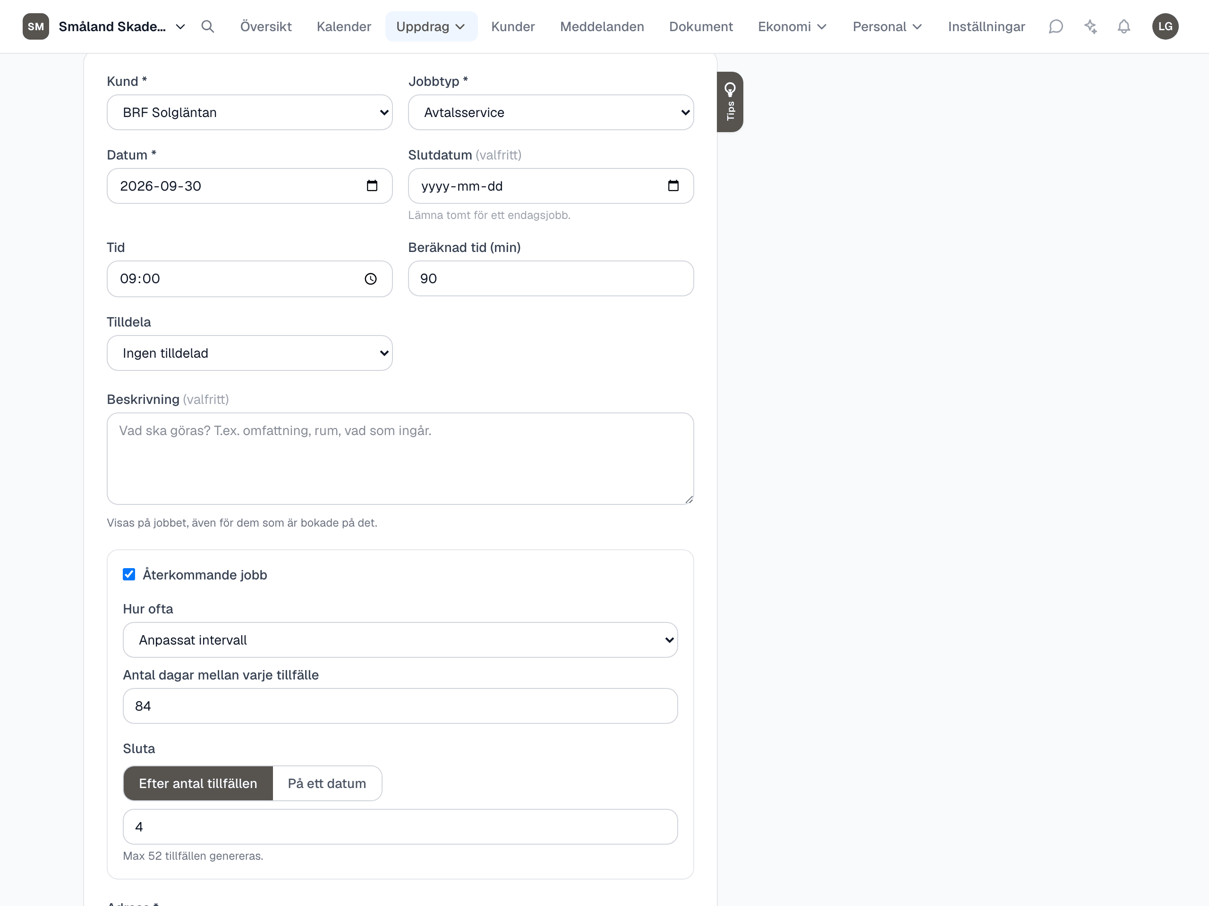The height and width of the screenshot is (906, 1209).
Task: Open the notifications bell
Action: [1124, 26]
